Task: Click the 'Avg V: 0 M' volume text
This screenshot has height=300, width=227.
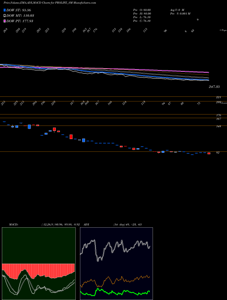Action: pyautogui.click(x=177, y=10)
